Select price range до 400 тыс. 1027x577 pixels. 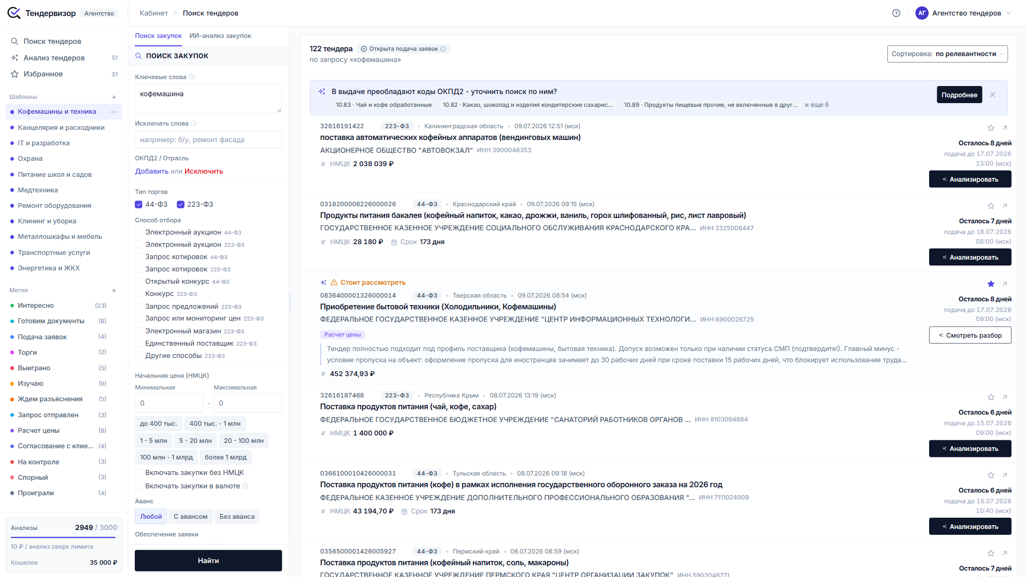[x=158, y=424]
